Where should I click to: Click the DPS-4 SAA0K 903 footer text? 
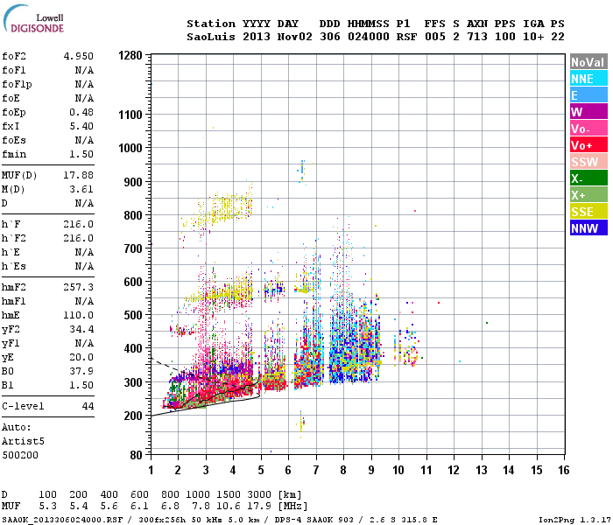coord(314,520)
